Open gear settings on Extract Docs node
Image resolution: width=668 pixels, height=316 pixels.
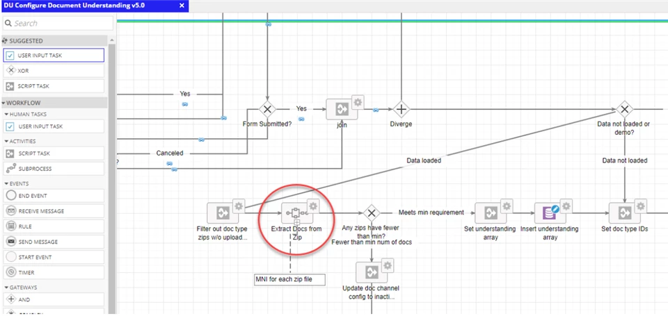click(x=313, y=206)
